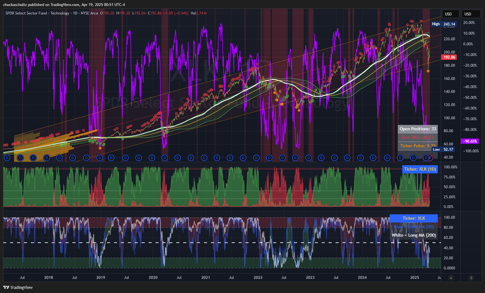485x293 pixels.
Task: Click the dividend D marker above the 2018 label
Action: coord(46,158)
